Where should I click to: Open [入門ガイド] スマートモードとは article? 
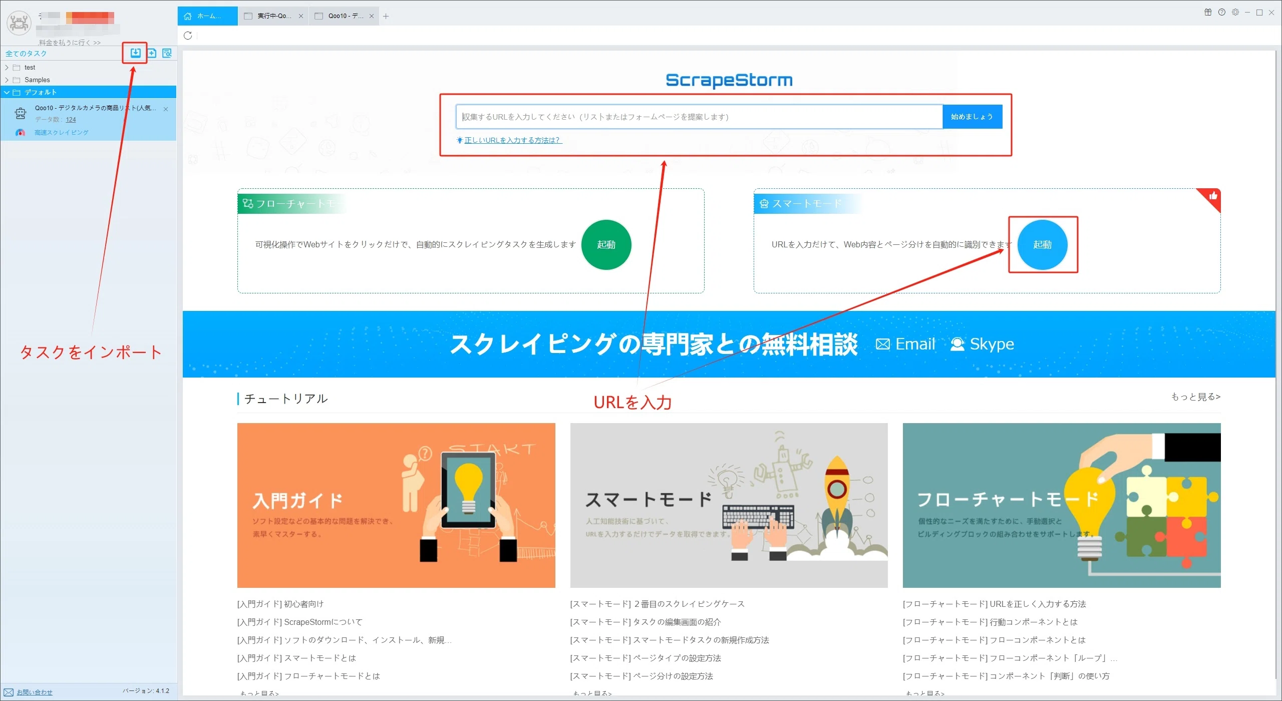click(x=296, y=658)
